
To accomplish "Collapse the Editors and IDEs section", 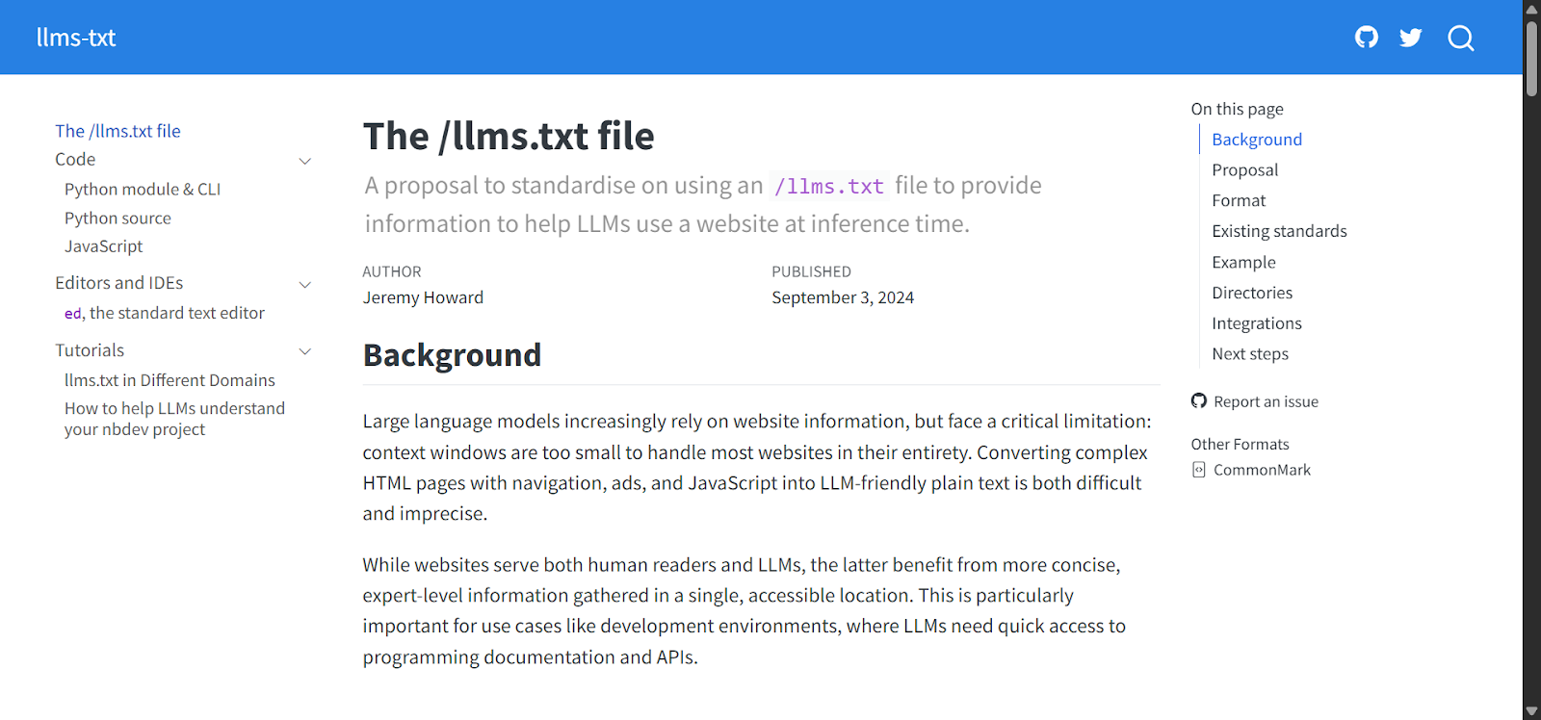I will pyautogui.click(x=305, y=284).
